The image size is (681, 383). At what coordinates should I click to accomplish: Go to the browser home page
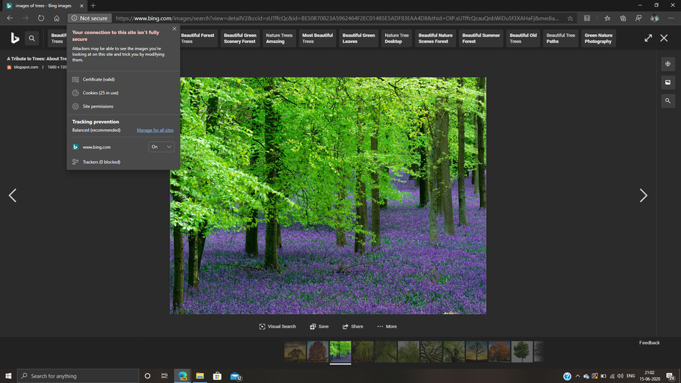pos(57,18)
